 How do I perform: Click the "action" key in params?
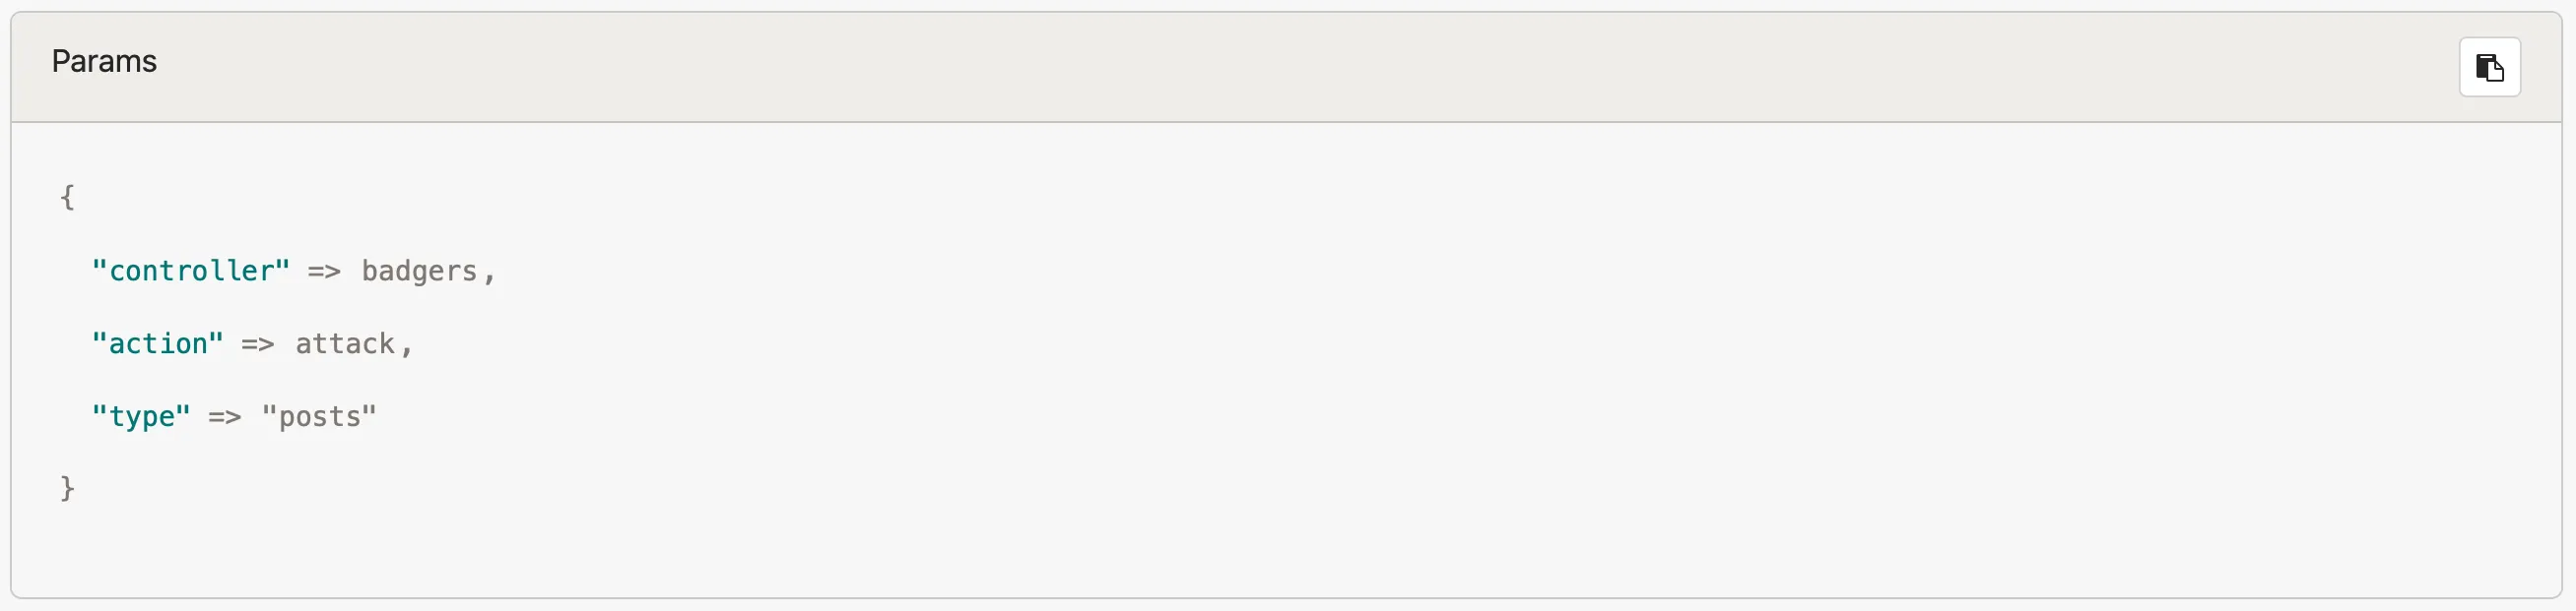(x=157, y=343)
